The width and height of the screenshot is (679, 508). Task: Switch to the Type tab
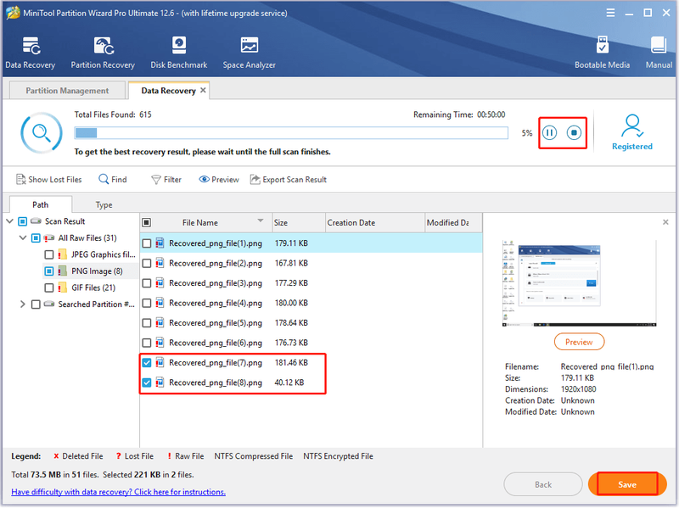104,204
